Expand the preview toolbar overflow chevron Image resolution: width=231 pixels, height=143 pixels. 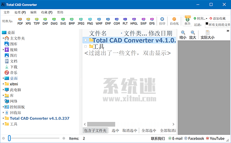click(x=228, y=31)
